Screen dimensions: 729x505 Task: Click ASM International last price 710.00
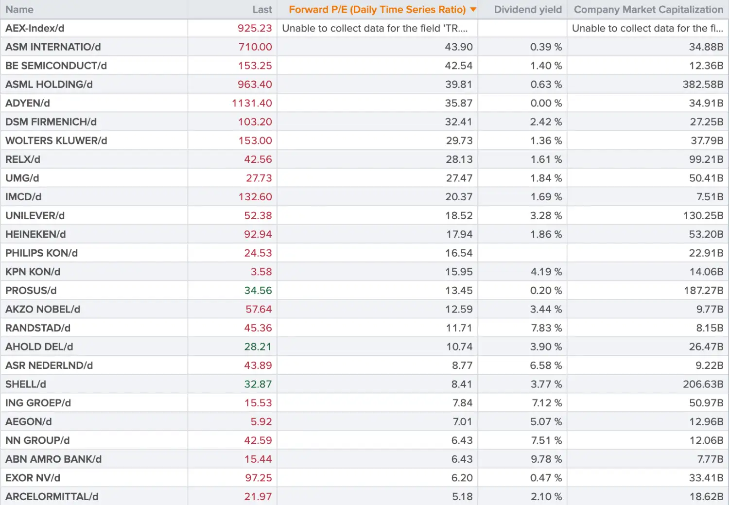(x=255, y=47)
